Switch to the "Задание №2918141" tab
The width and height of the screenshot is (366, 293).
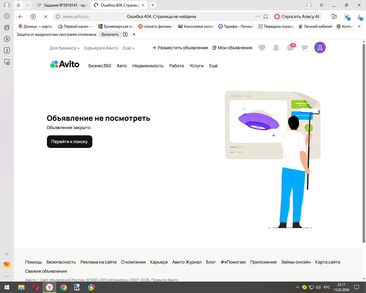(61, 5)
